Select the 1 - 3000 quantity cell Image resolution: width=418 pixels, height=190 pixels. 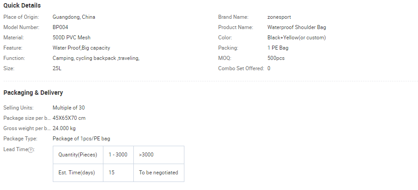(118, 155)
